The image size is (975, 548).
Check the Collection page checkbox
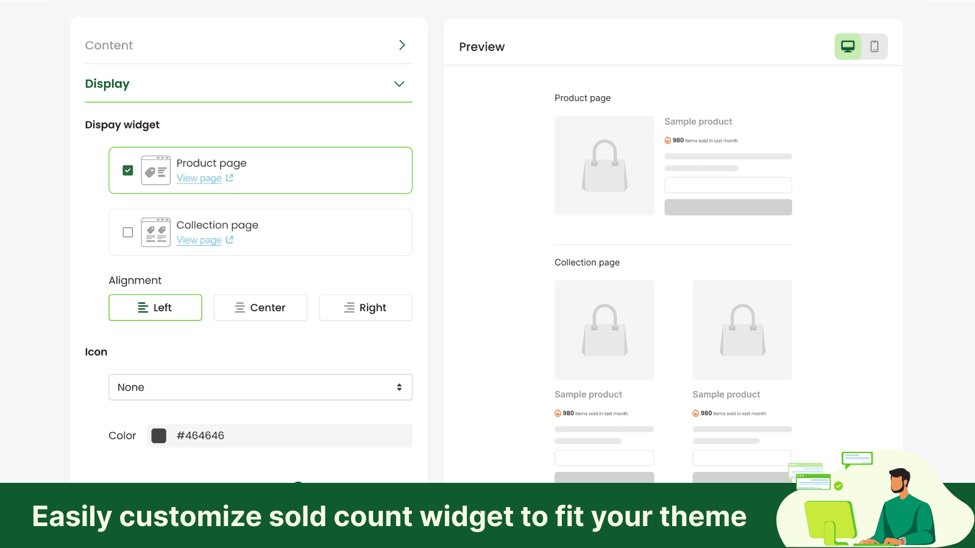click(x=128, y=232)
